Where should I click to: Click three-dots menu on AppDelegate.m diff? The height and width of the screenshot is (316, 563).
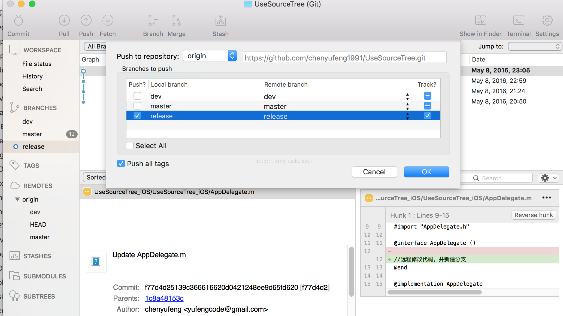tap(546, 197)
